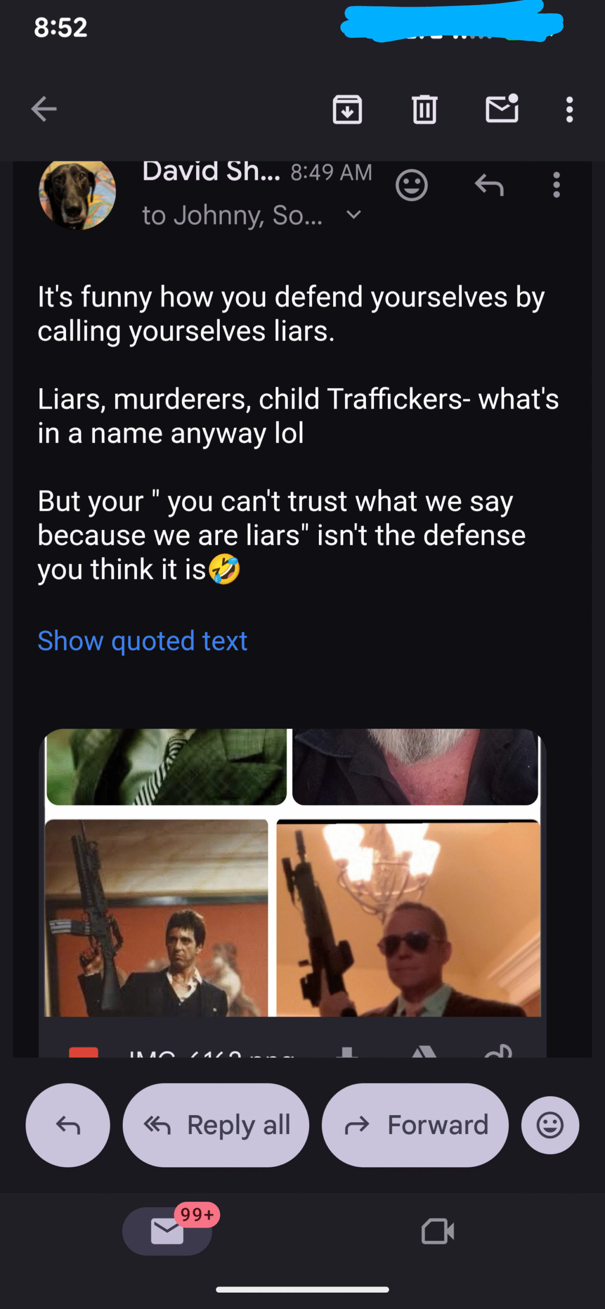Add emoji reaction next to sender name

pyautogui.click(x=411, y=185)
